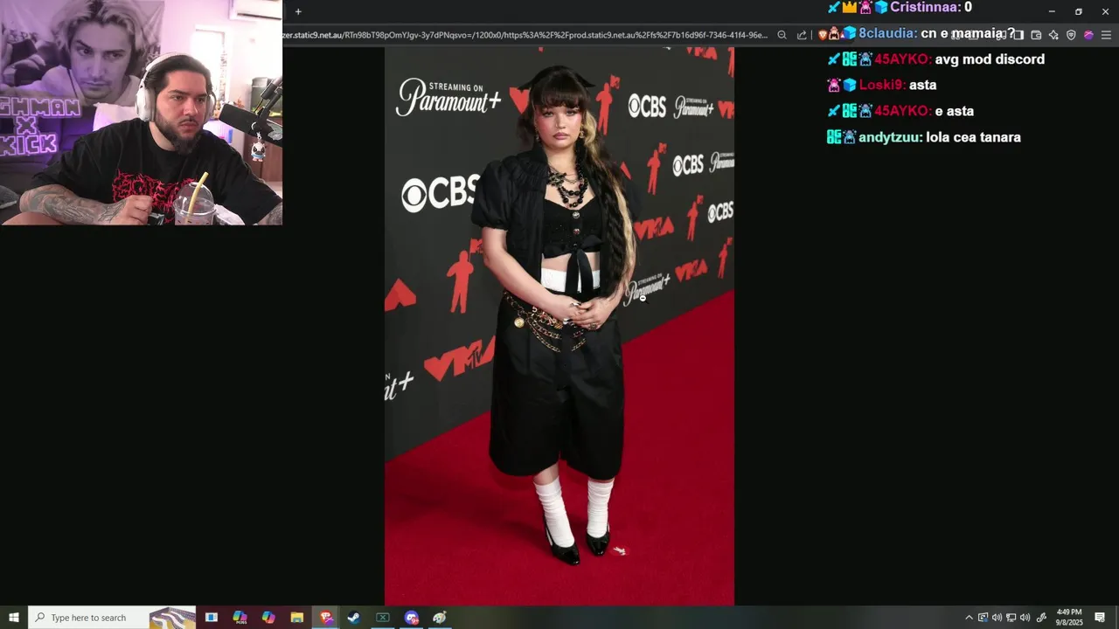Click the share page icon in address bar
This screenshot has height=629, width=1119.
tap(802, 35)
